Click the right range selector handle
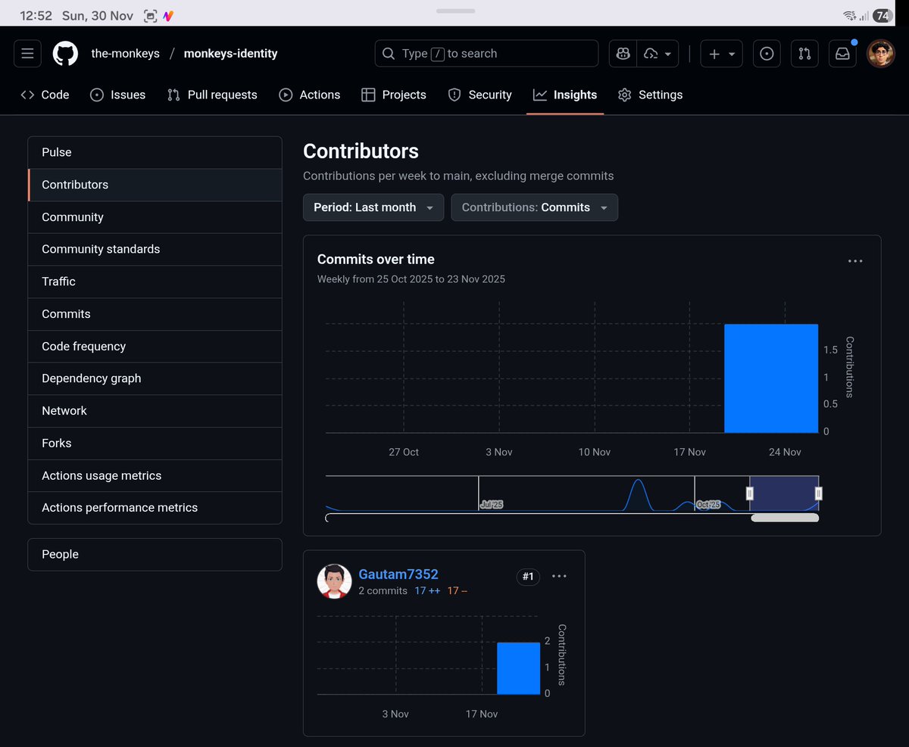Viewport: 909px width, 747px height. [819, 493]
